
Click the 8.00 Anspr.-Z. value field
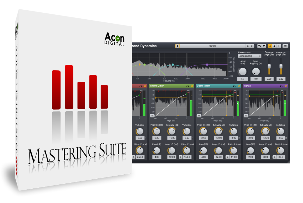coord(266,157)
